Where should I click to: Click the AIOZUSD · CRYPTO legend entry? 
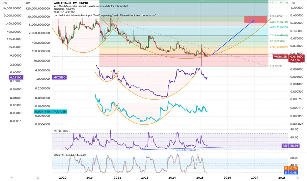(x=64, y=9)
